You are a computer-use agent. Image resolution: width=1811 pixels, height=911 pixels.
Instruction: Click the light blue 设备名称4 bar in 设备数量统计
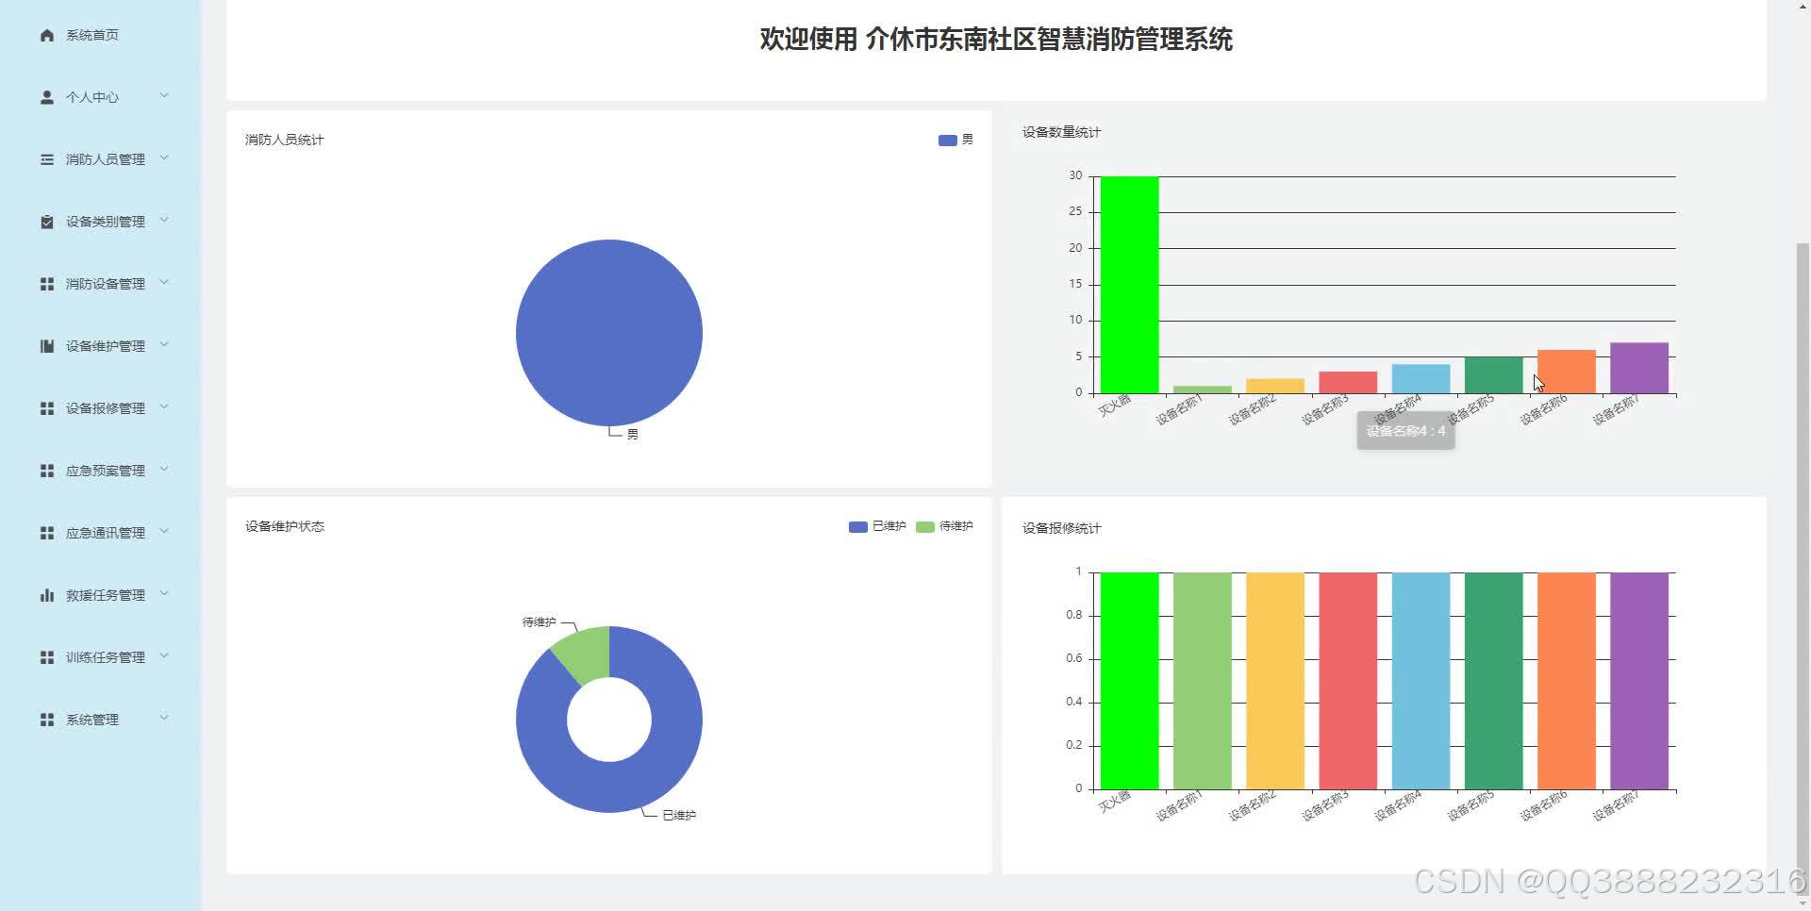[x=1421, y=378]
